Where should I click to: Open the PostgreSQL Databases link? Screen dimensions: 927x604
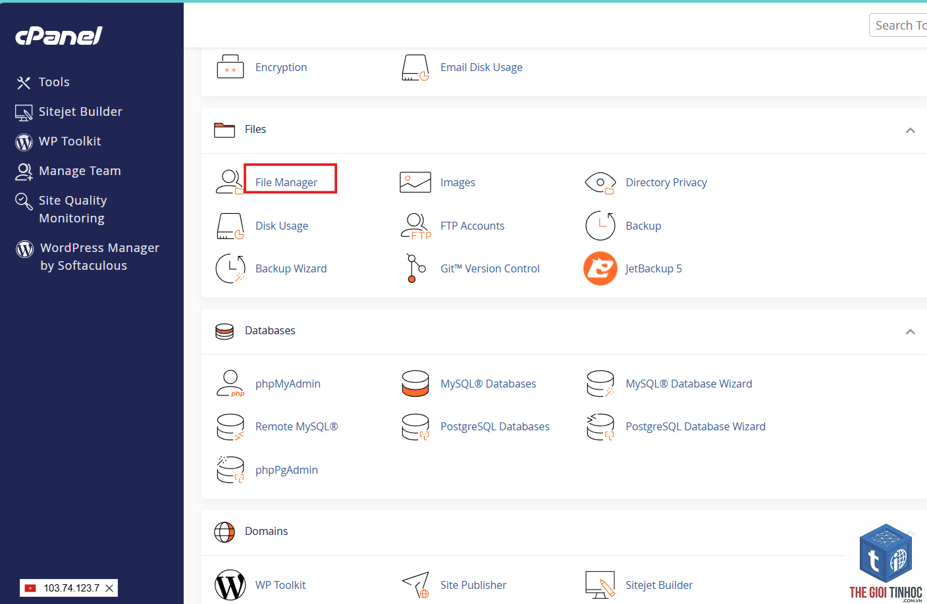494,426
